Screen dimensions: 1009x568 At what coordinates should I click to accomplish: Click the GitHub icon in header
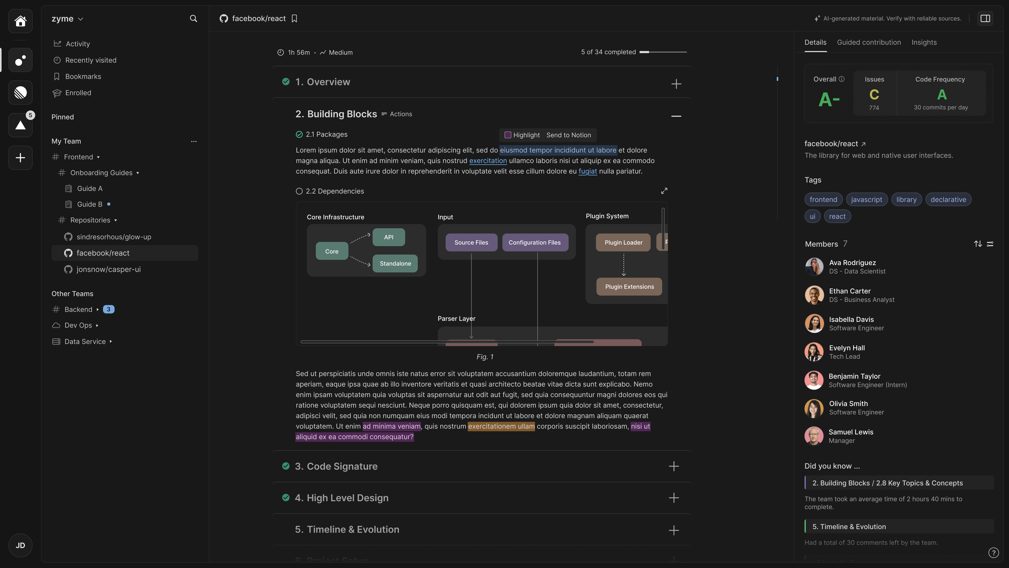click(224, 18)
